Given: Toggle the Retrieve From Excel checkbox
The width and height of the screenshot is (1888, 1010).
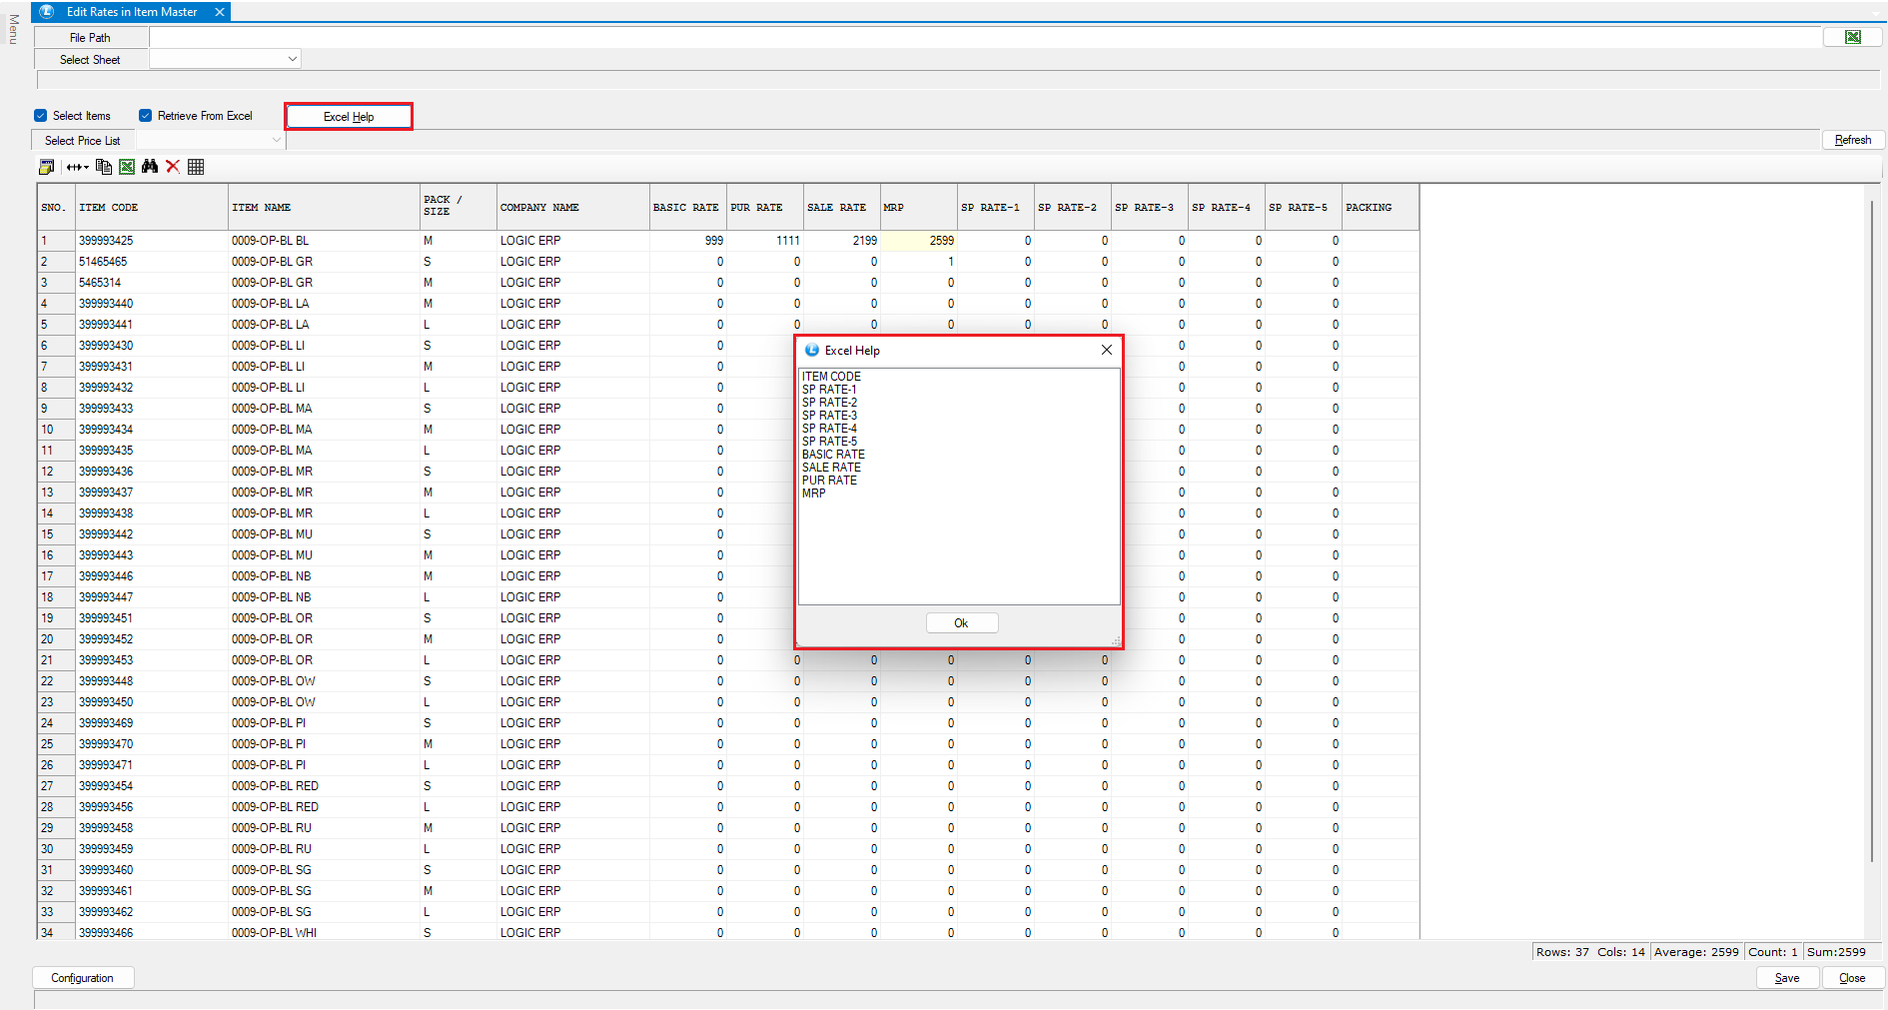Looking at the screenshot, I should point(146,116).
